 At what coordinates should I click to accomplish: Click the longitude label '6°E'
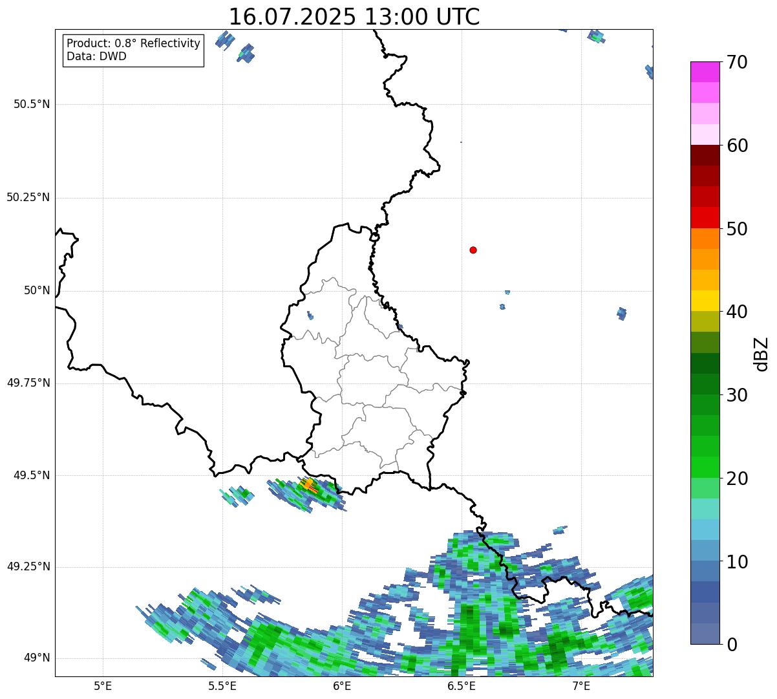(342, 685)
